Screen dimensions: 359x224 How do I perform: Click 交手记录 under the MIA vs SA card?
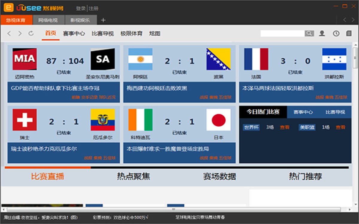89,97
